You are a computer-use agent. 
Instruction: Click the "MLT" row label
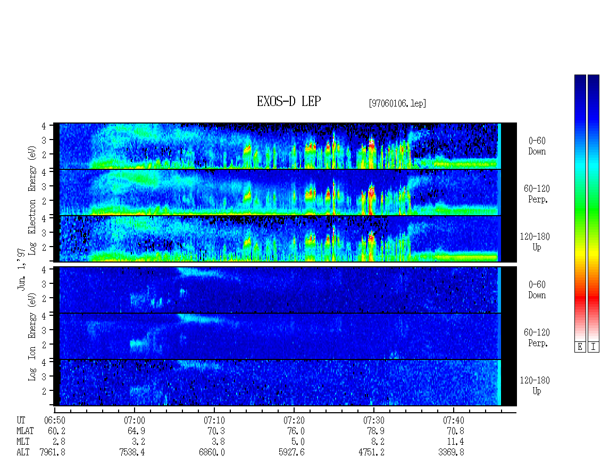point(23,442)
